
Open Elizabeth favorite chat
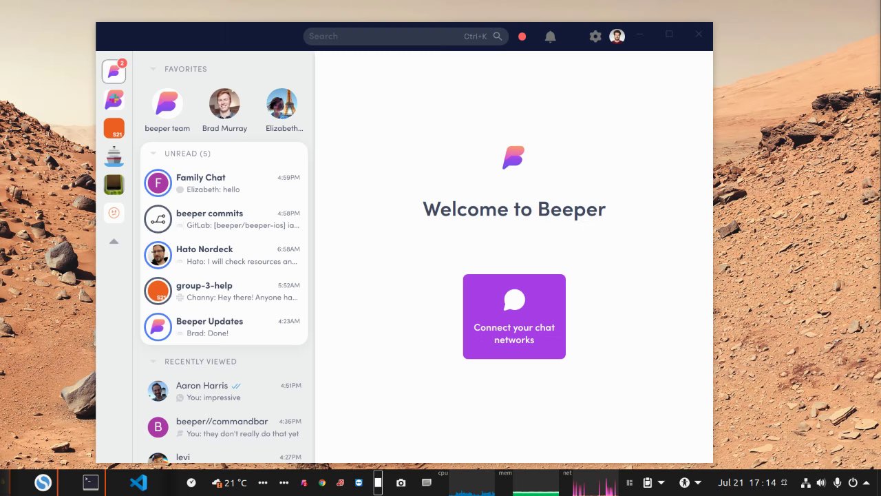pos(282,110)
